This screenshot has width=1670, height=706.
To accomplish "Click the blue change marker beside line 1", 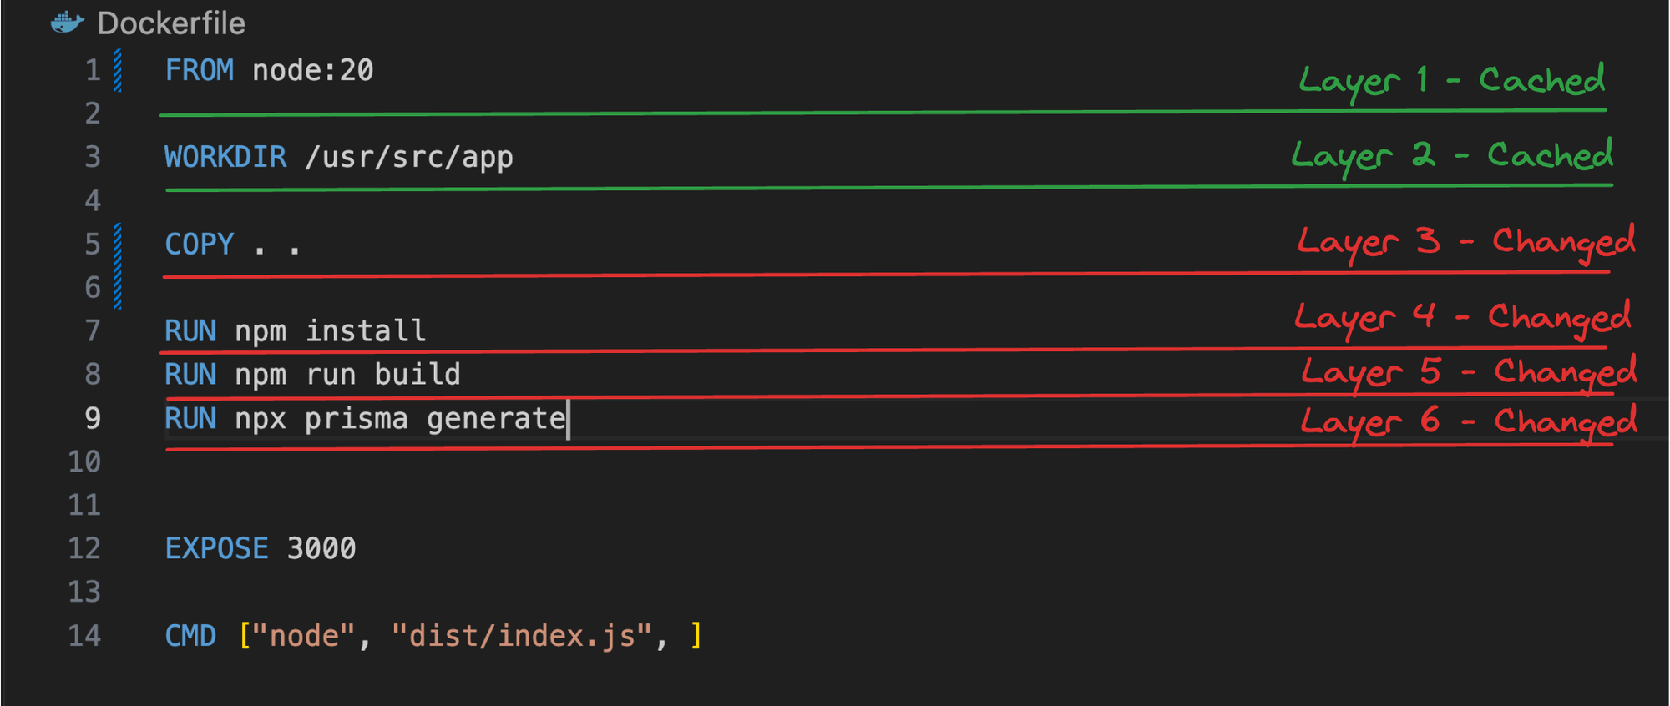I will [x=118, y=70].
